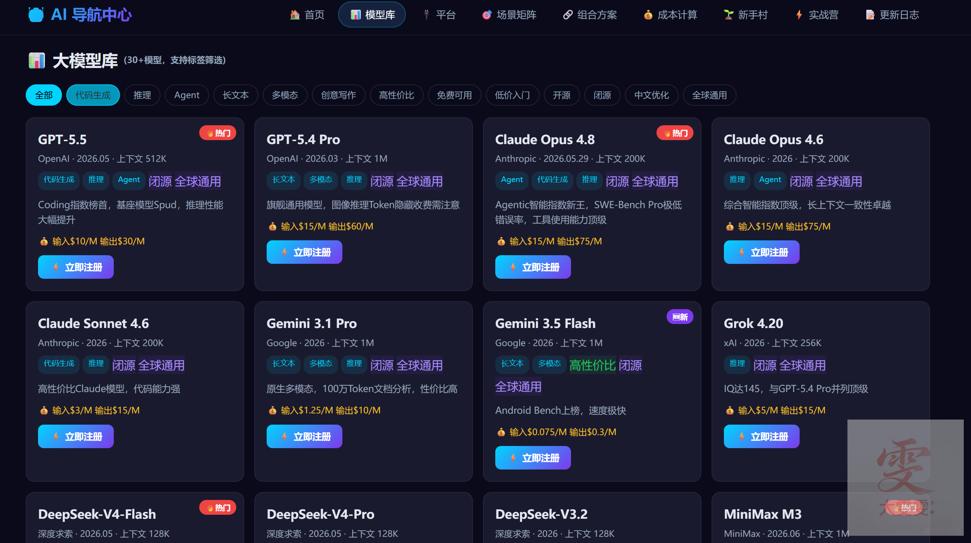Click 立即注册 on the GPT-5.5 card
Screen dimensions: 971x543
point(76,267)
